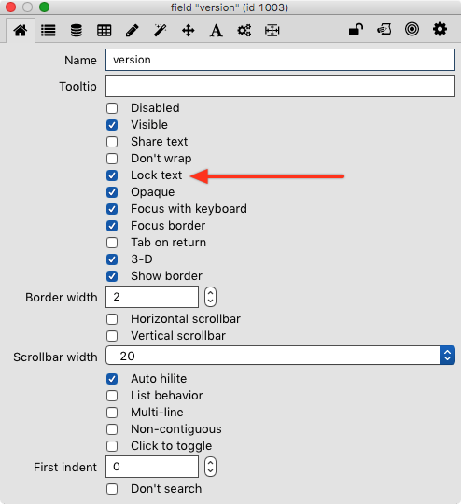Uncheck the Opaque checkbox
461x504 pixels.
tap(112, 192)
